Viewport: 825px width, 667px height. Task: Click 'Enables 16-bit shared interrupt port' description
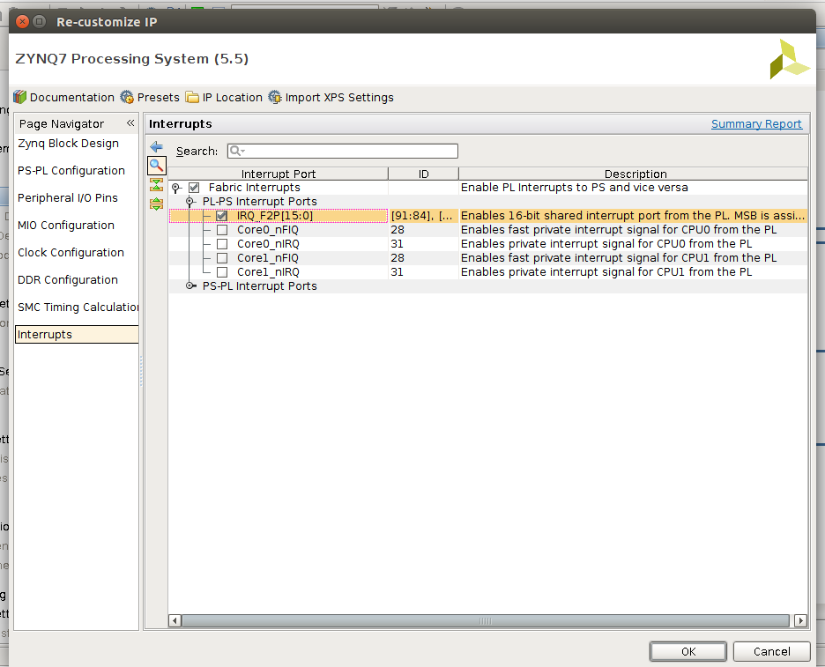pos(633,216)
